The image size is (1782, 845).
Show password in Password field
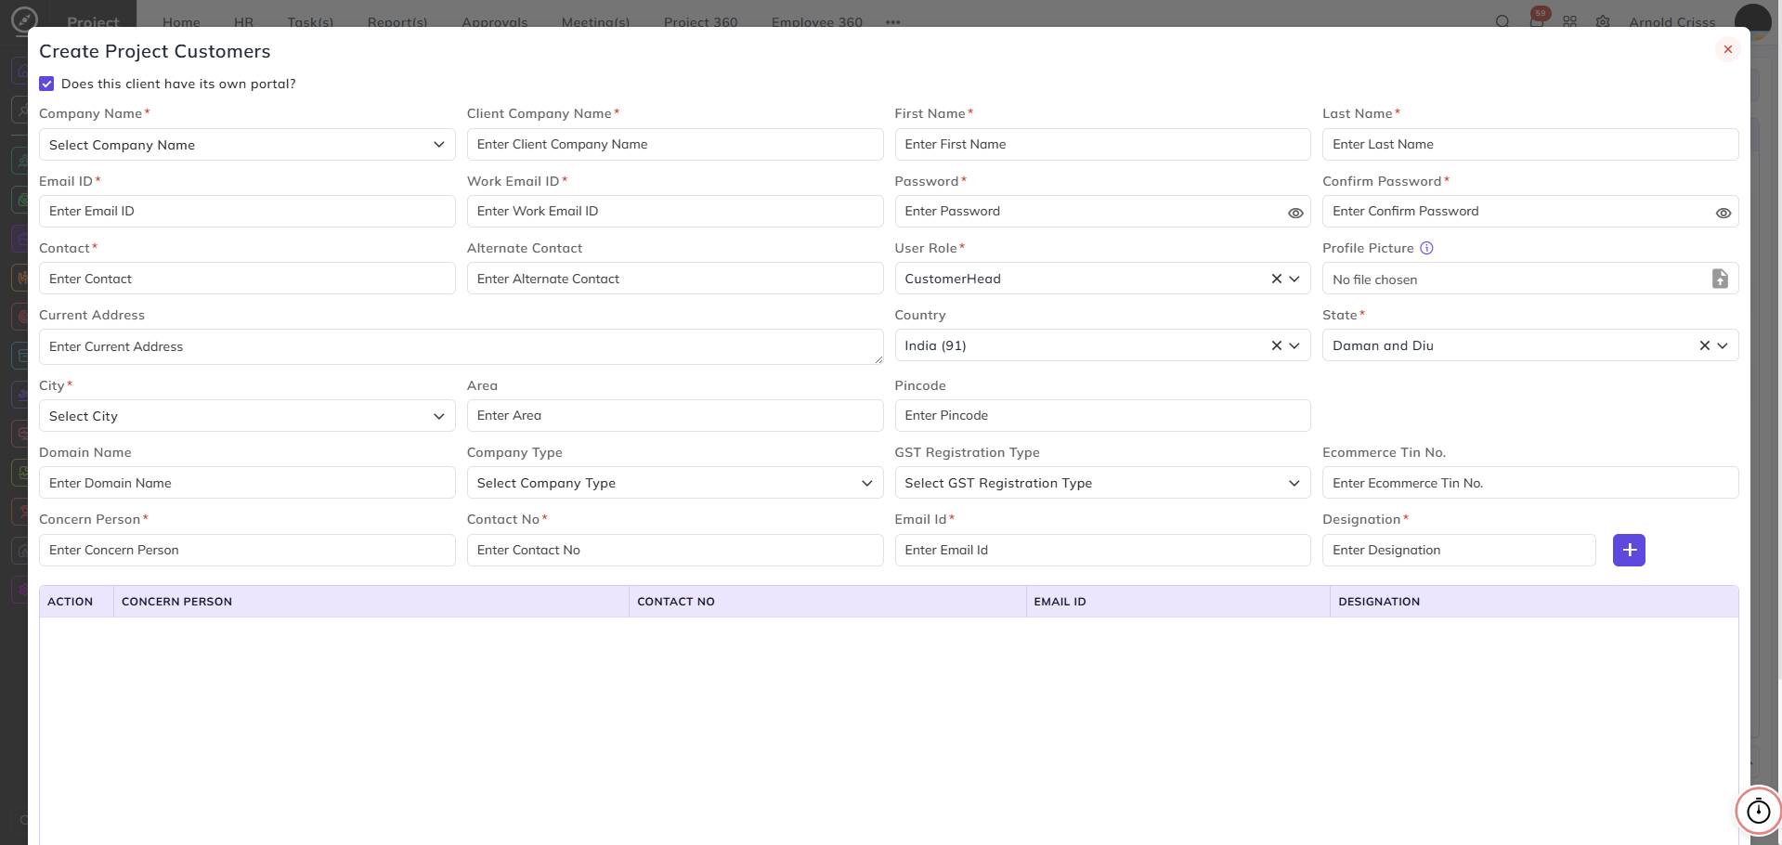coord(1295,213)
